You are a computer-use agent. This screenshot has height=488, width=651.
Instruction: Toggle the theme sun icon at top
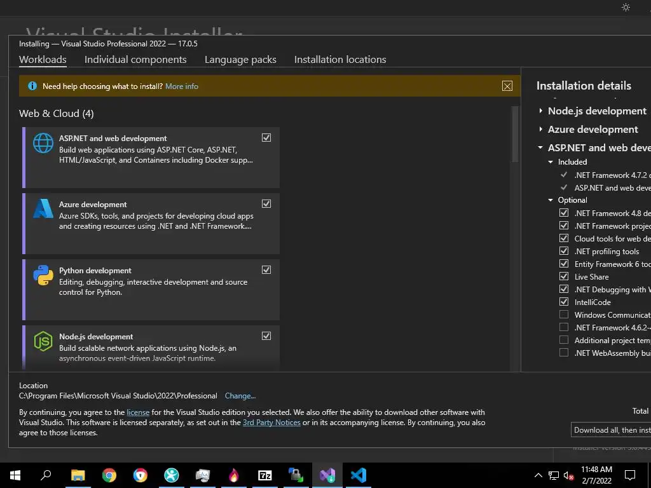626,7
